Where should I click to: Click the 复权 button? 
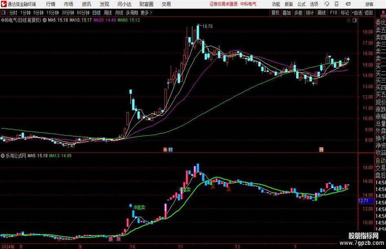275,13
